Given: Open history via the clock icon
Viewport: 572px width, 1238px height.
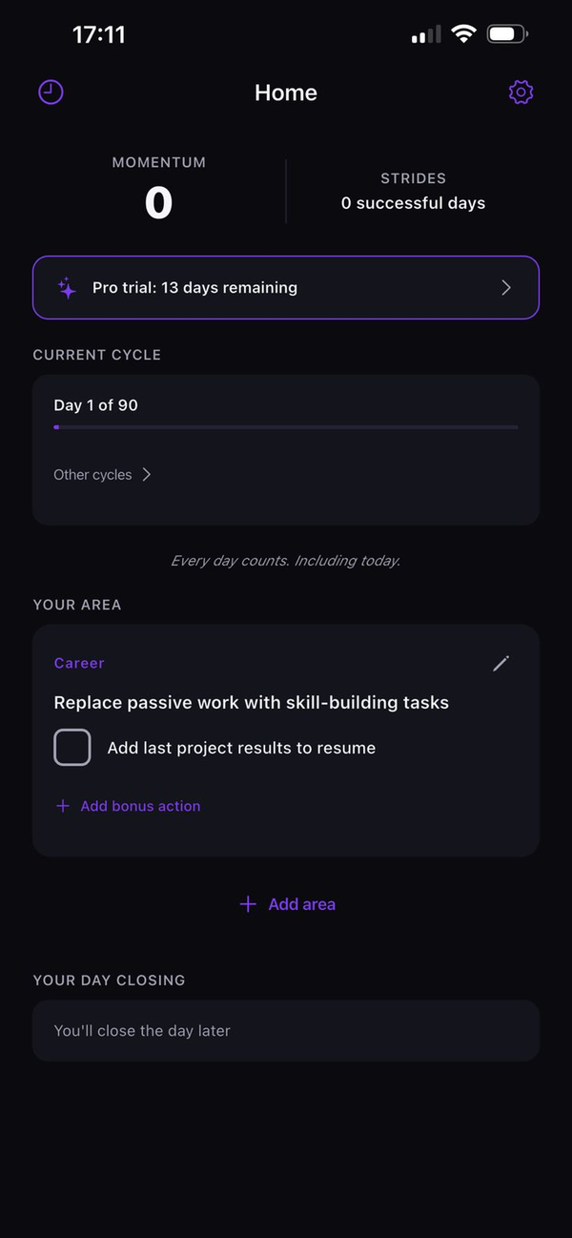Looking at the screenshot, I should pyautogui.click(x=50, y=92).
